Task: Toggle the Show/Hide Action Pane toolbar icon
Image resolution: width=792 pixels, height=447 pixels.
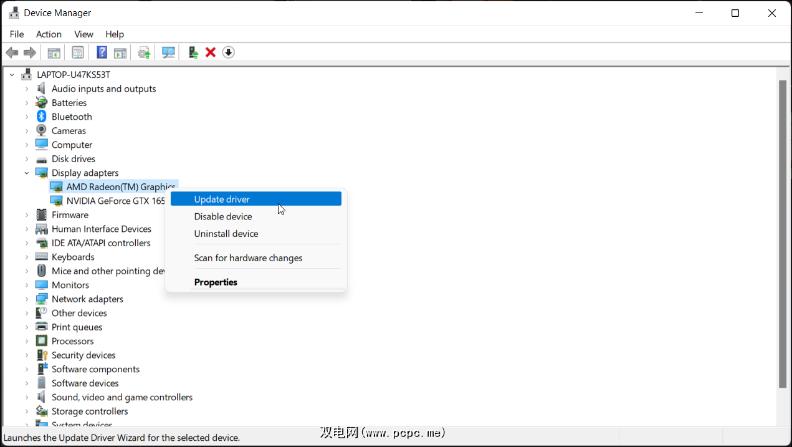Action: pyautogui.click(x=120, y=52)
